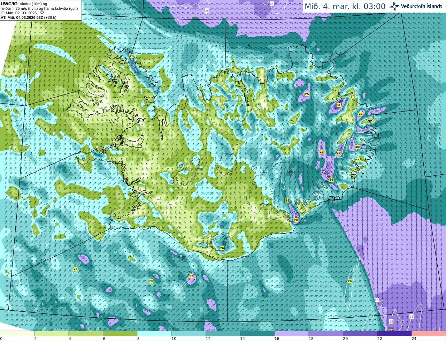Click the pale yellow 0–2 m/s legend swatch
446x341 pixels.
[x=17, y=333]
